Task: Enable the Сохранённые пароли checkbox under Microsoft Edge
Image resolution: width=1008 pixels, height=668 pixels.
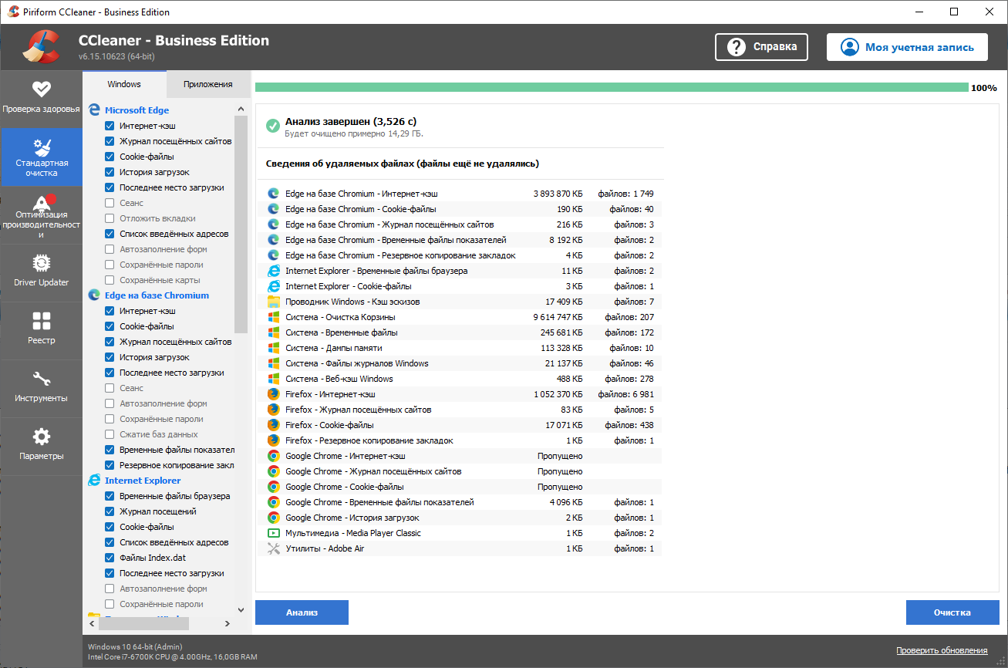Action: point(110,265)
